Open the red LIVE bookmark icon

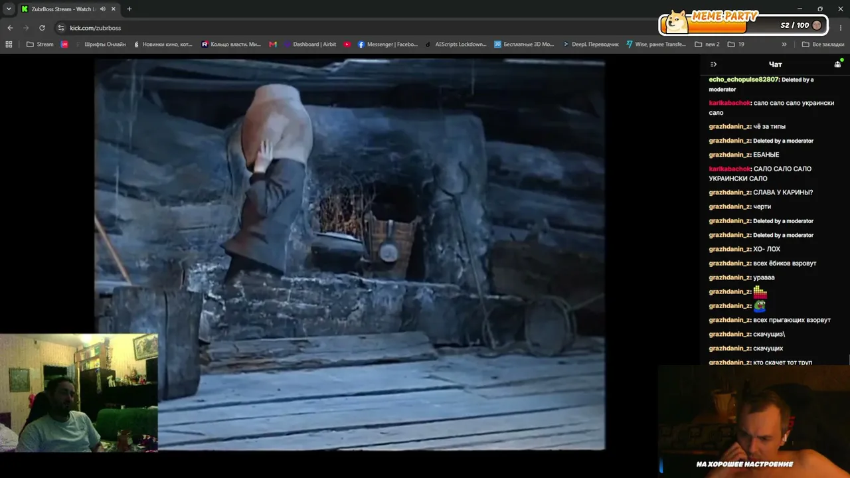pos(64,44)
